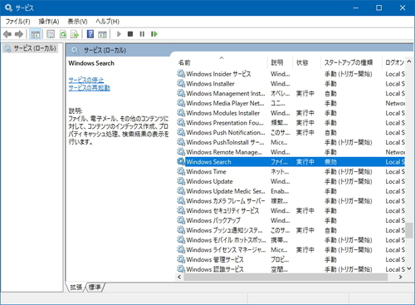Image resolution: width=415 pixels, height=305 pixels.
Task: Click the Start Service play icon
Action: (x=119, y=34)
